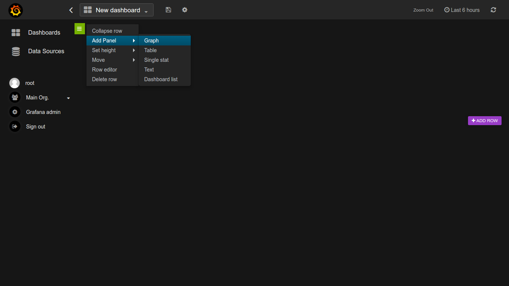The image size is (509, 286).
Task: Sign out via the sidebar link
Action: coord(36,127)
